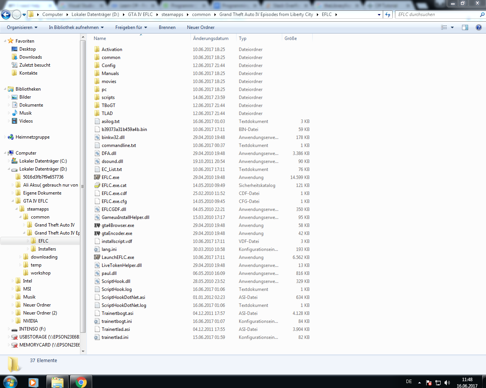Image resolution: width=486 pixels, height=388 pixels.
Task: Select the installscript.vdf file
Action: (x=117, y=241)
